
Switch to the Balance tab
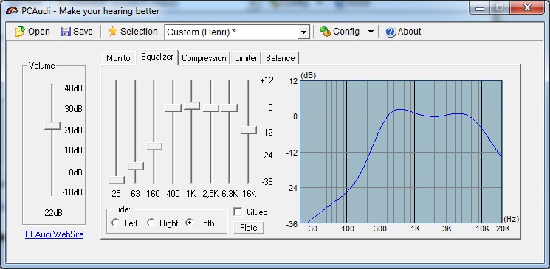pos(280,58)
